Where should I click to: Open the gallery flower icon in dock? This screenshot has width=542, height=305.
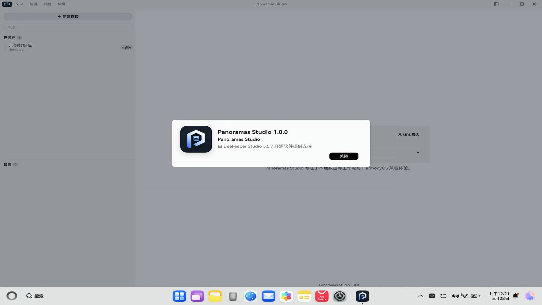tap(286, 296)
